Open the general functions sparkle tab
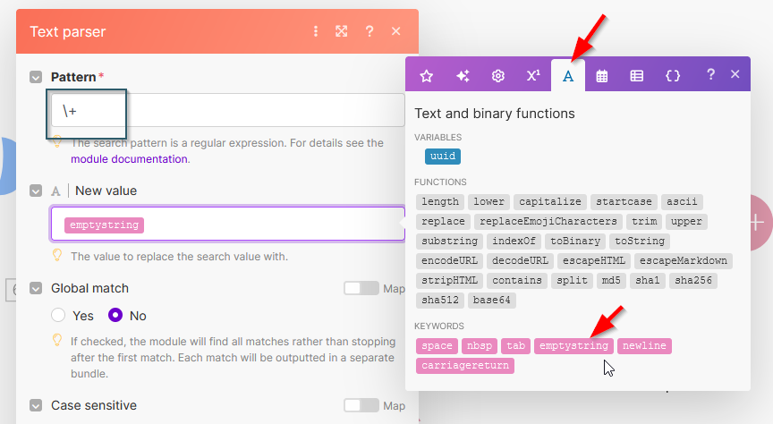 pyautogui.click(x=463, y=76)
